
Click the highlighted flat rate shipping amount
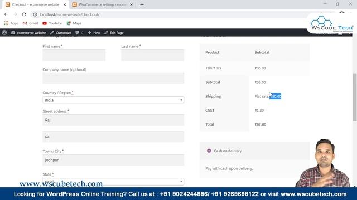[275, 96]
